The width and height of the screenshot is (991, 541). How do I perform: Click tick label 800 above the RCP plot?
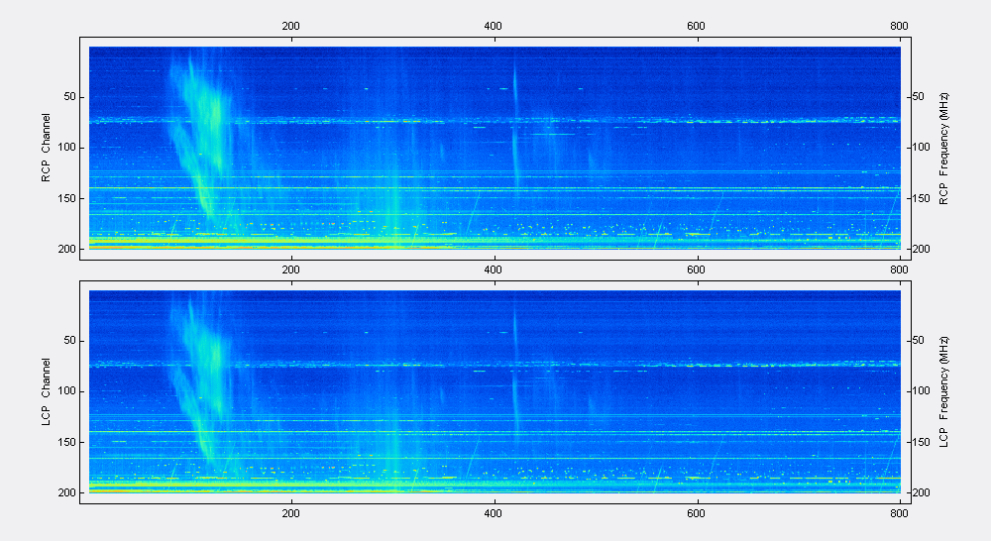click(x=899, y=26)
